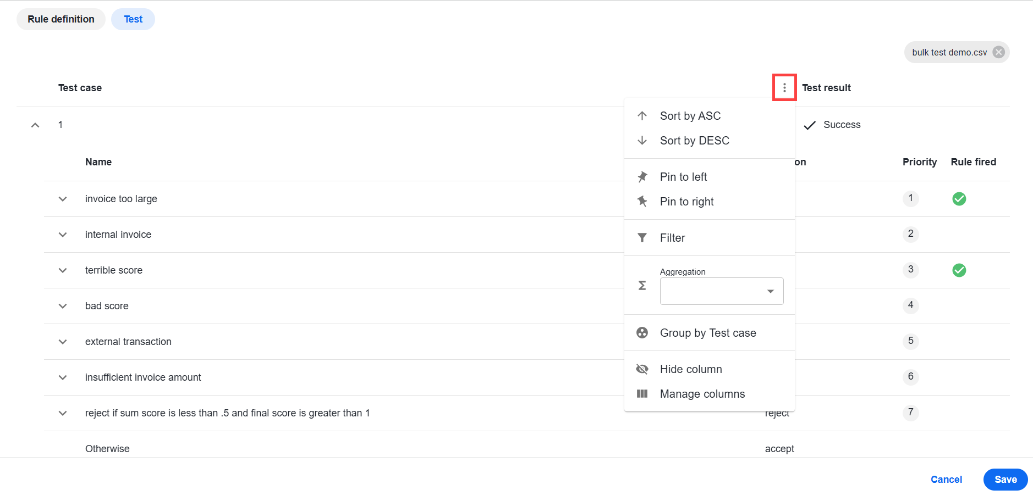Expand the reject if sum score rule
1033x501 pixels.
coord(63,413)
